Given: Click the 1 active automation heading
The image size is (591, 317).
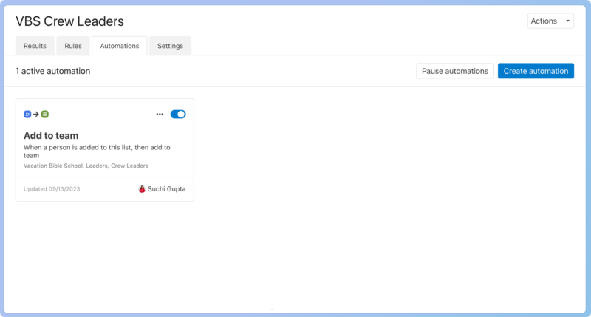Looking at the screenshot, I should pos(52,71).
